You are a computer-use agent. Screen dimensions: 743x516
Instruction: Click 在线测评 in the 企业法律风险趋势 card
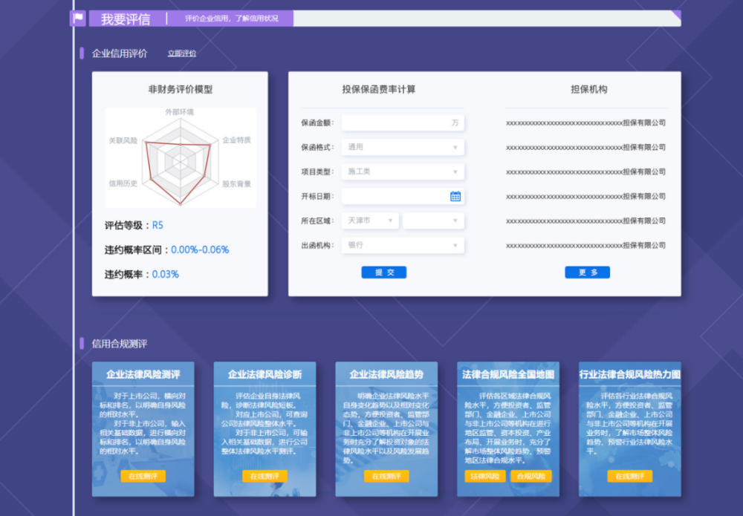pyautogui.click(x=386, y=476)
